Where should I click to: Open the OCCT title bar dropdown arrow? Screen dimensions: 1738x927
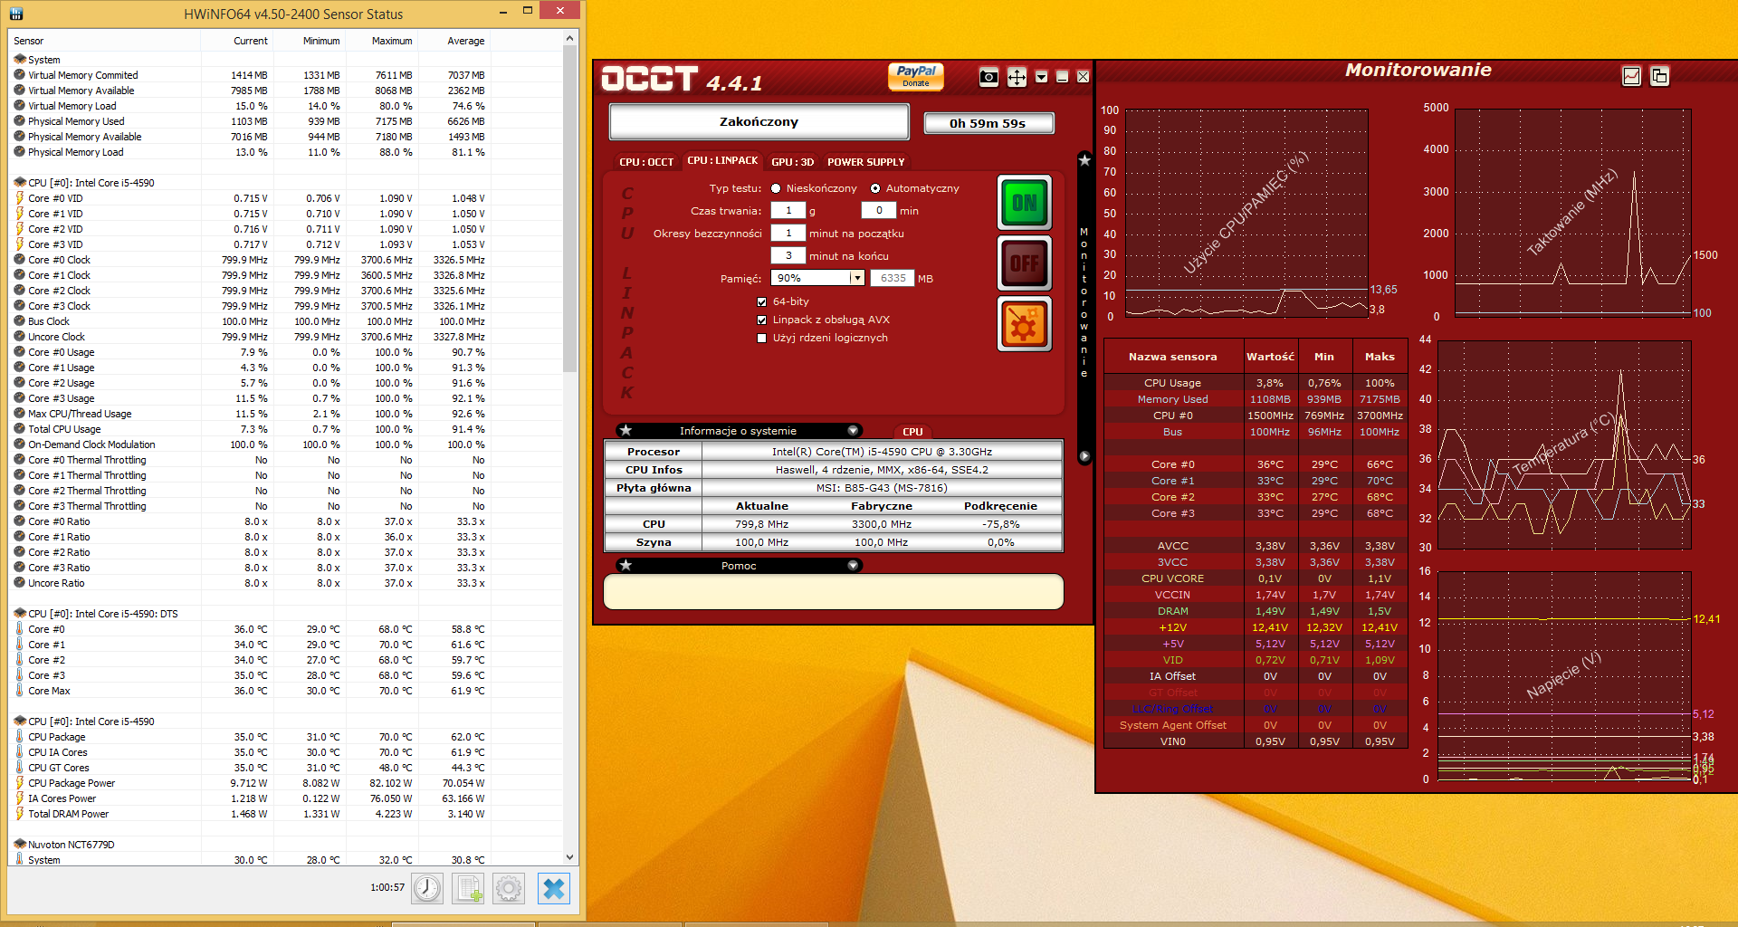point(1041,77)
